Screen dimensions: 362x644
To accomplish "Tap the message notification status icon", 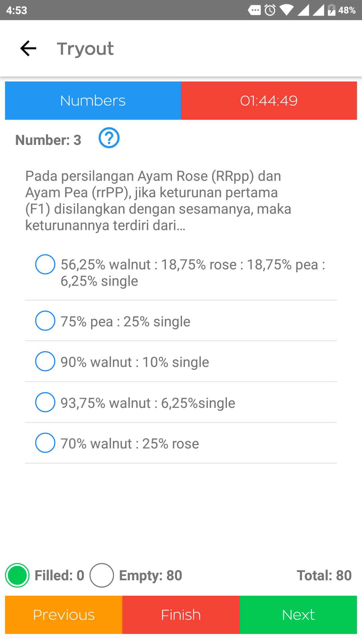I will click(x=254, y=10).
